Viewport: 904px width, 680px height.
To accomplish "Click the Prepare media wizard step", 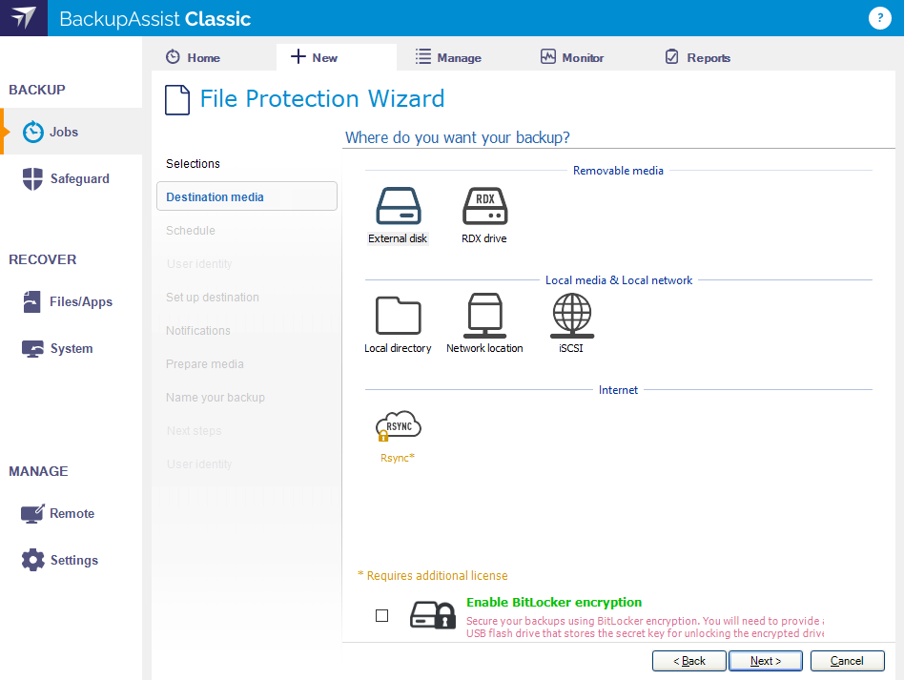I will pos(205,364).
